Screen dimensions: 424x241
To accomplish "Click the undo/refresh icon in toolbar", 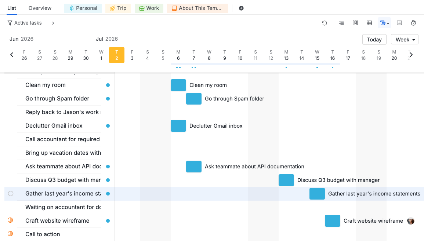I will coord(325,23).
